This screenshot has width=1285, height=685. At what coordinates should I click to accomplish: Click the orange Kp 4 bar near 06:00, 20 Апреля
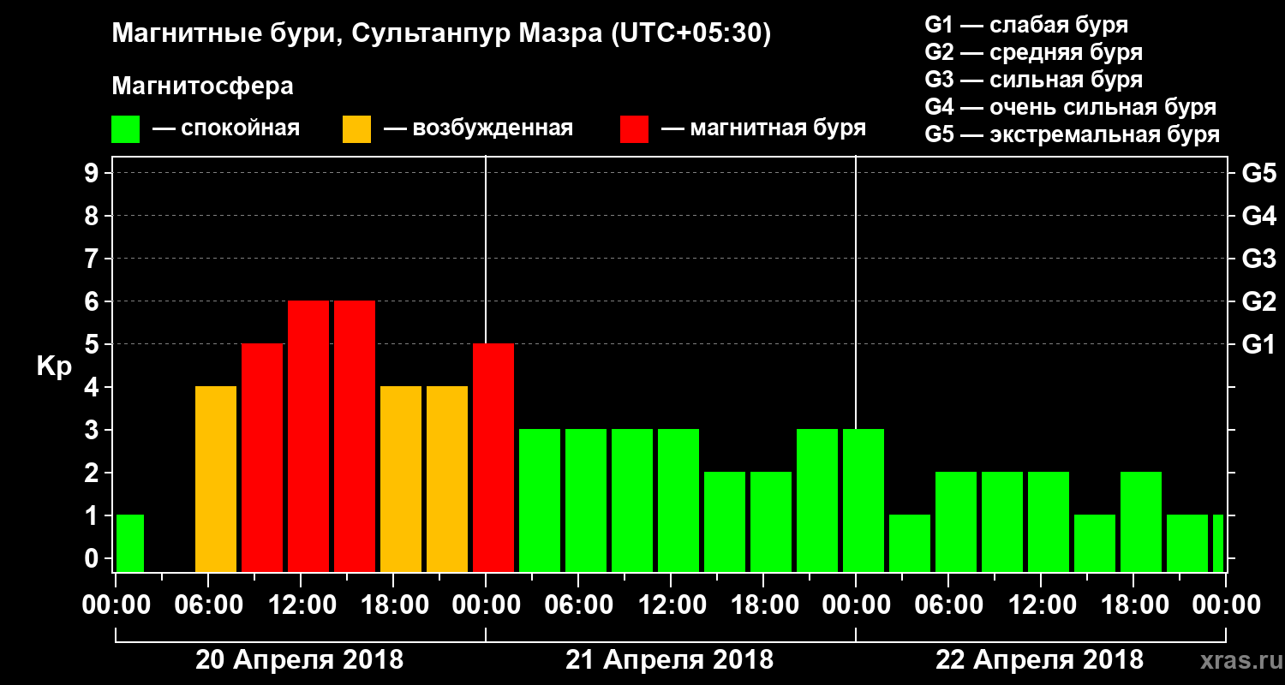pyautogui.click(x=216, y=479)
